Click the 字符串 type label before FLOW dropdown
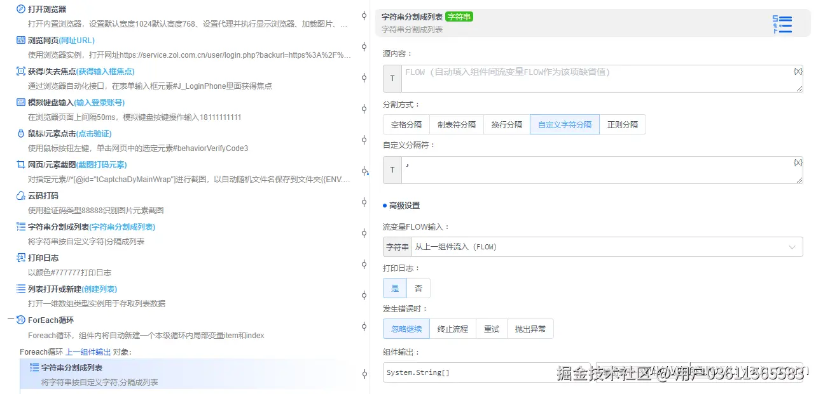The height and width of the screenshot is (394, 816). pos(398,247)
